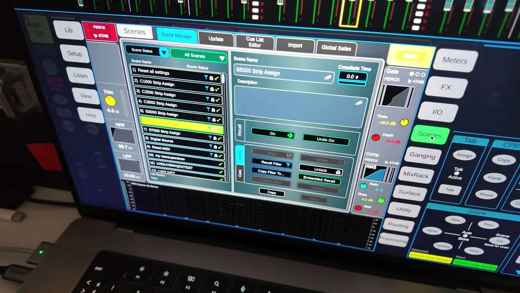Toggle checkmark on C3500 Strip Assign row

point(219,110)
